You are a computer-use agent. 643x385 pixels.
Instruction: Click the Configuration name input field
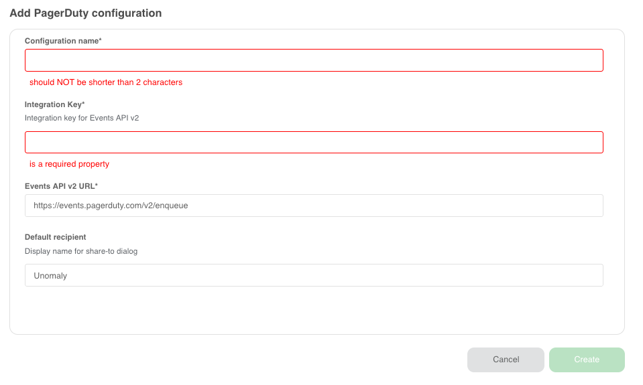pos(314,60)
